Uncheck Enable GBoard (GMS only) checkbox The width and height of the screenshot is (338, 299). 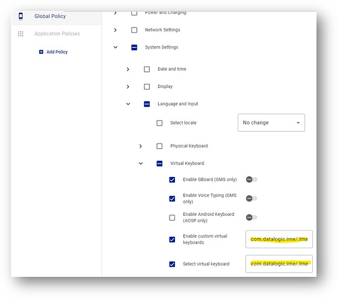[172, 179]
